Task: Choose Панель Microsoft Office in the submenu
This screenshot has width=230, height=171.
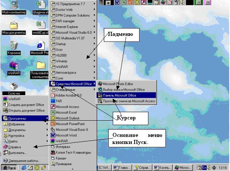Action: [126, 95]
